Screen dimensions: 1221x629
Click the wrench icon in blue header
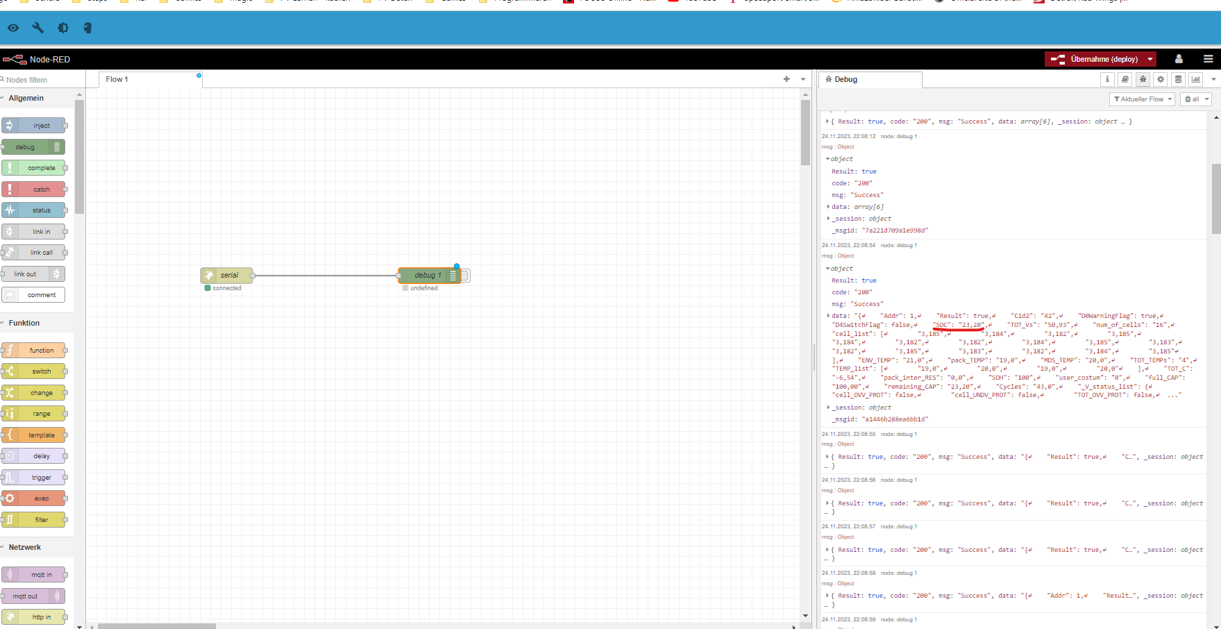tap(38, 28)
